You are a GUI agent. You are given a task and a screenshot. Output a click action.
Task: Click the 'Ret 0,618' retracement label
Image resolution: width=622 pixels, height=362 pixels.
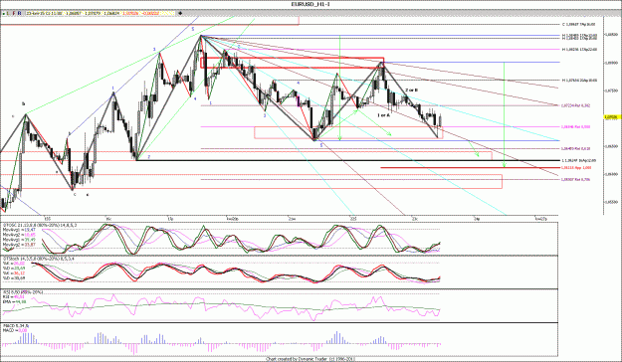pyautogui.click(x=575, y=149)
